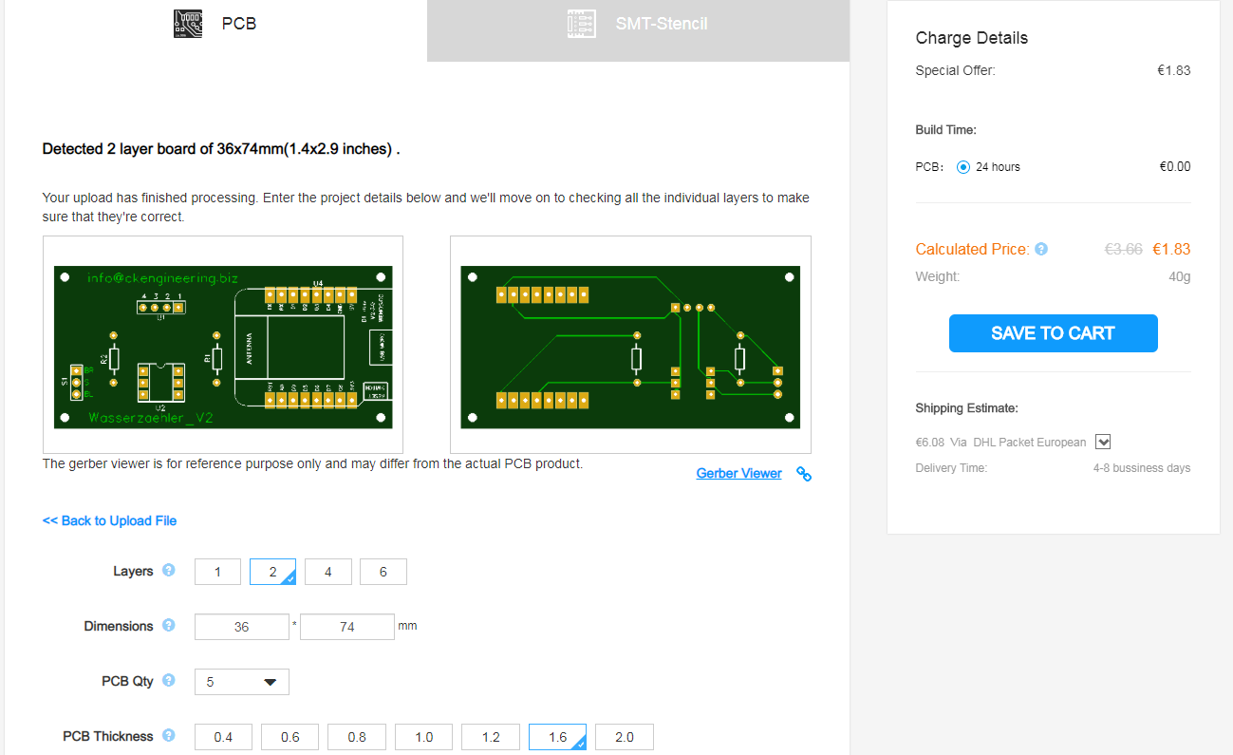Edit the 36 dimension width field
The image size is (1233, 755).
tap(242, 627)
